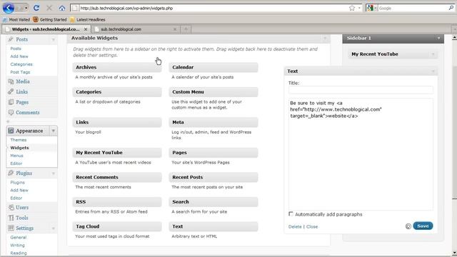Screen dimensions: 457x257
Task: Expand My Recent YouTube sidebar widget arrow
Action: coord(433,54)
